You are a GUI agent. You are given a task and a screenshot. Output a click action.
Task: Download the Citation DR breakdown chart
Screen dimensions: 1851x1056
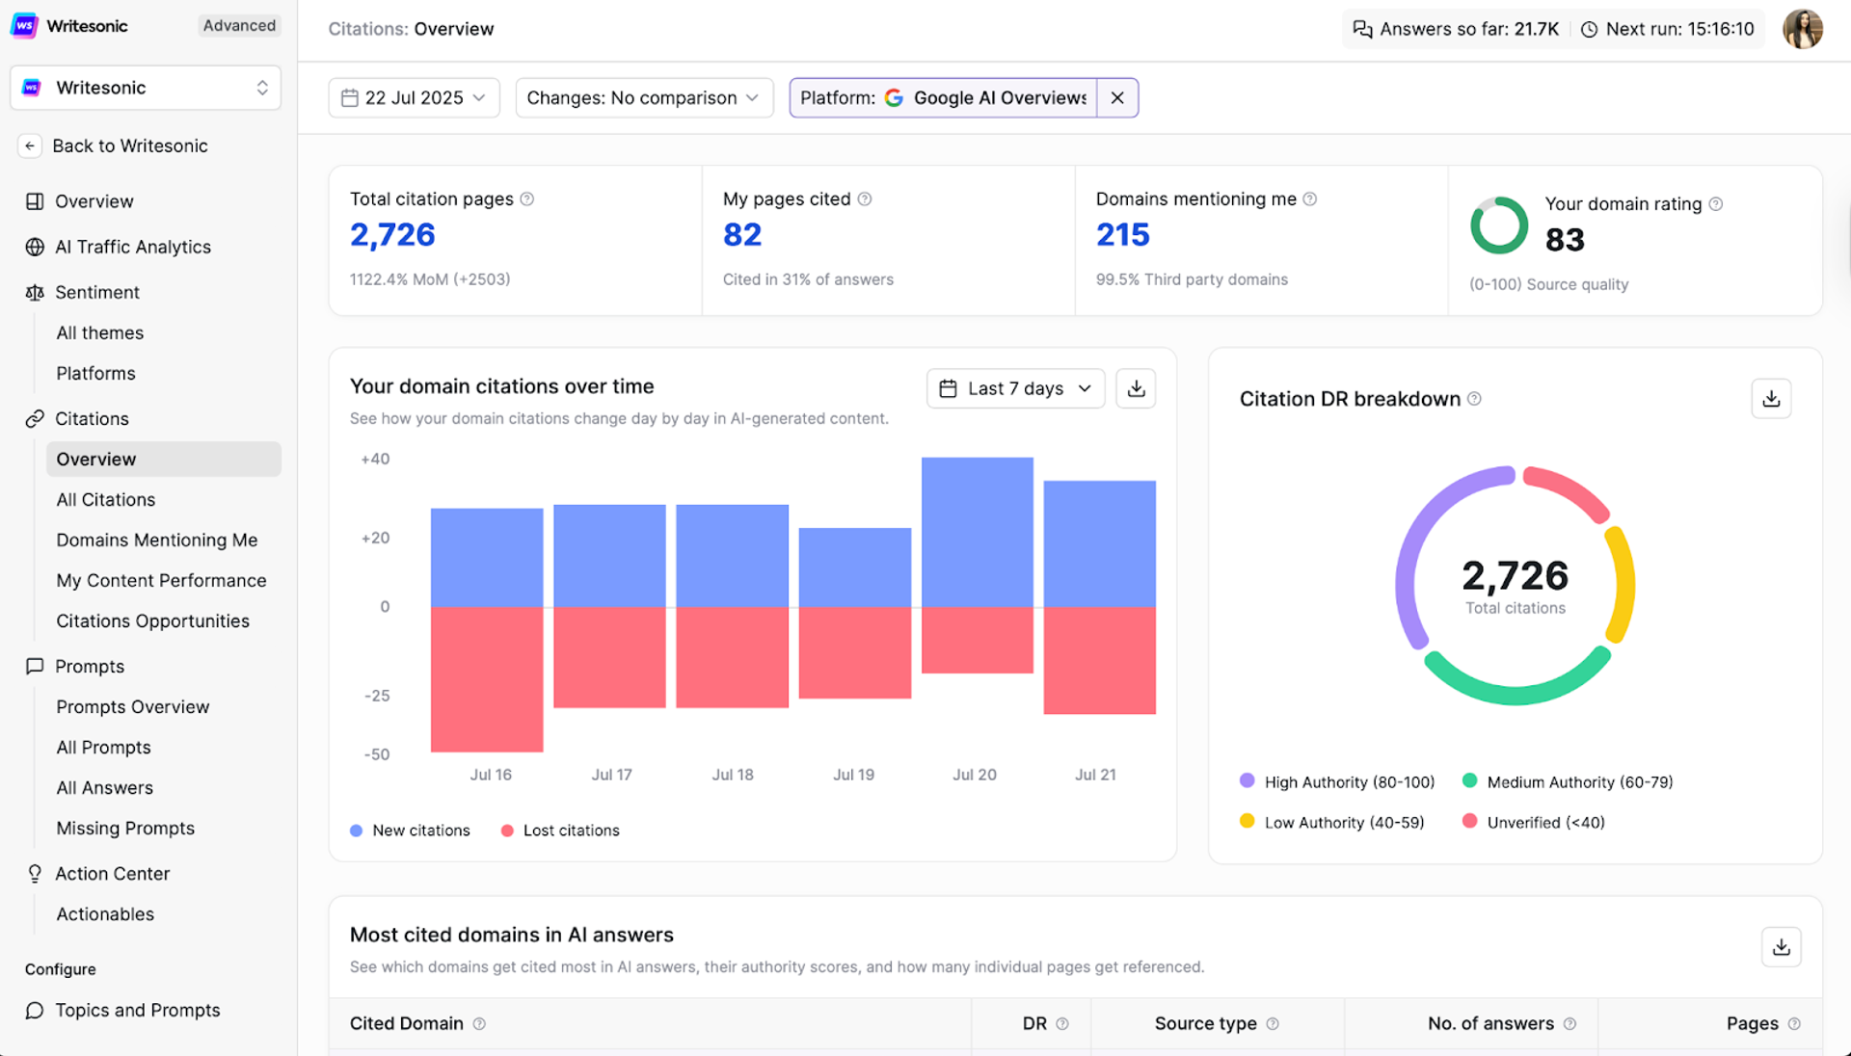pos(1771,399)
